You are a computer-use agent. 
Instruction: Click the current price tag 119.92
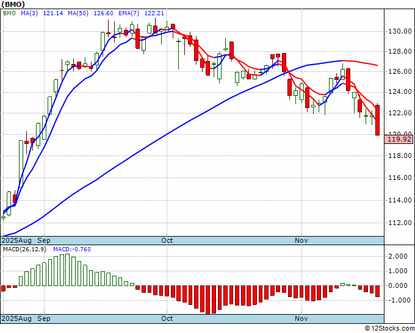pos(399,139)
